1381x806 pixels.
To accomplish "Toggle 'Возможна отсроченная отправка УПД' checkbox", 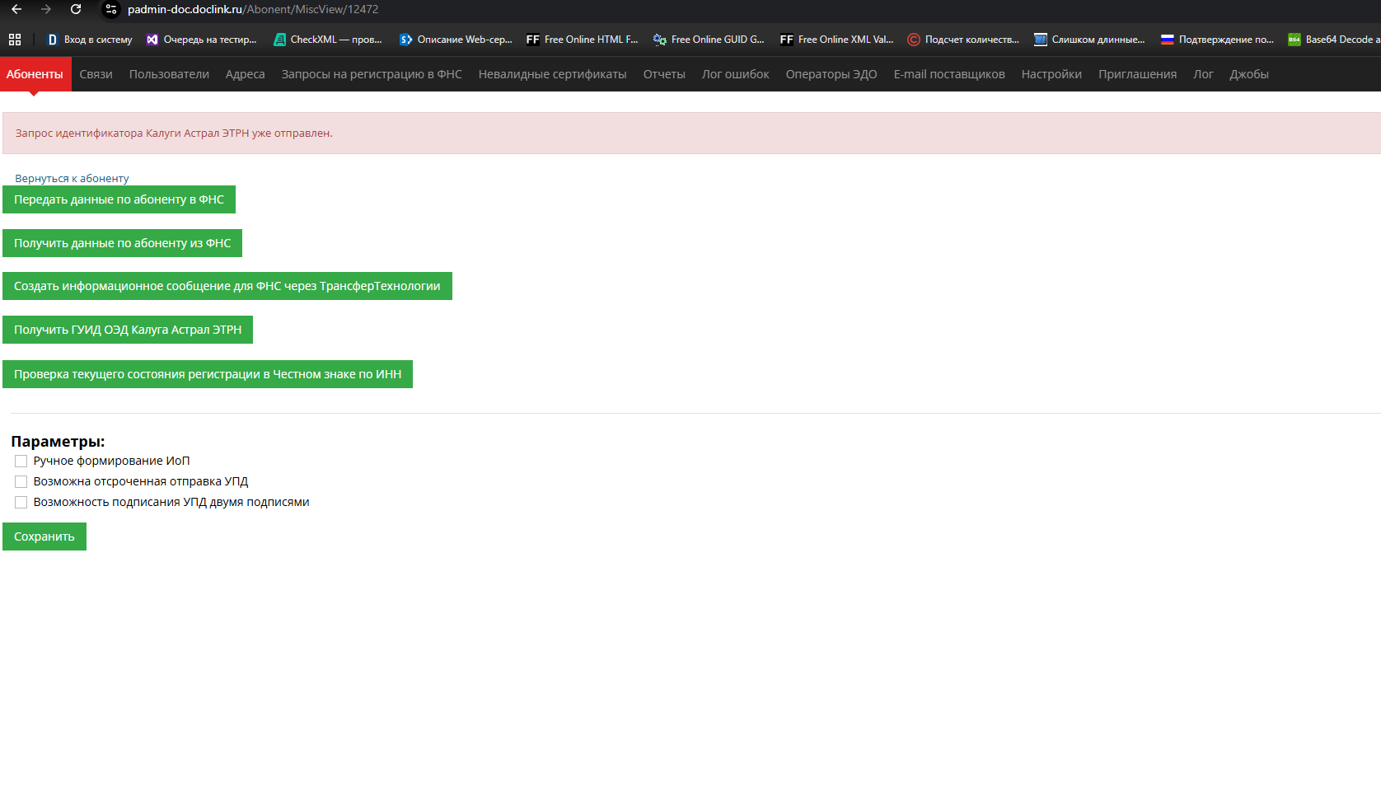I will point(21,482).
